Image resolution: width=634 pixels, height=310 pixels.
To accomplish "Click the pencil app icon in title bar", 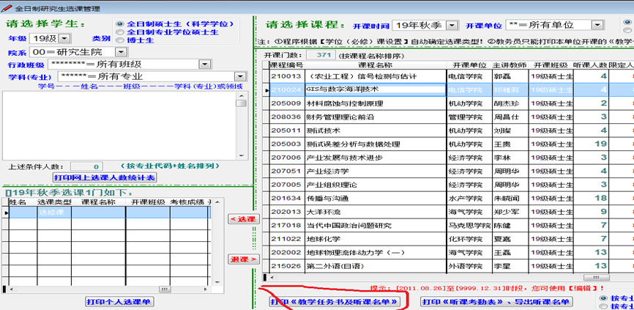I will click(7, 7).
